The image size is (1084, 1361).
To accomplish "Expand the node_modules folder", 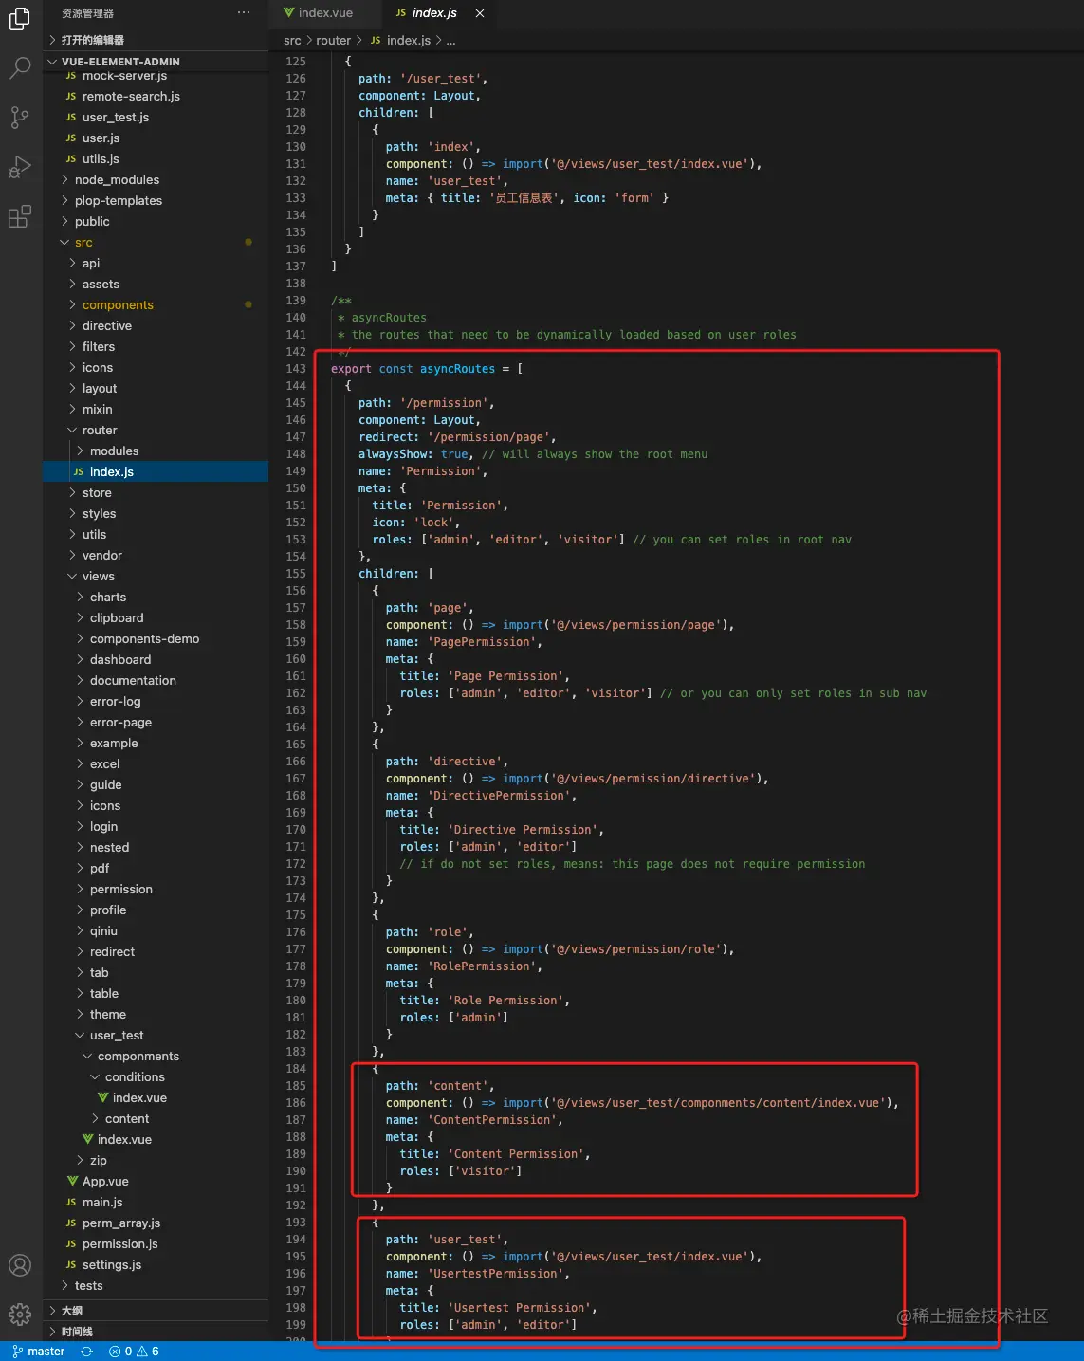I will (117, 180).
